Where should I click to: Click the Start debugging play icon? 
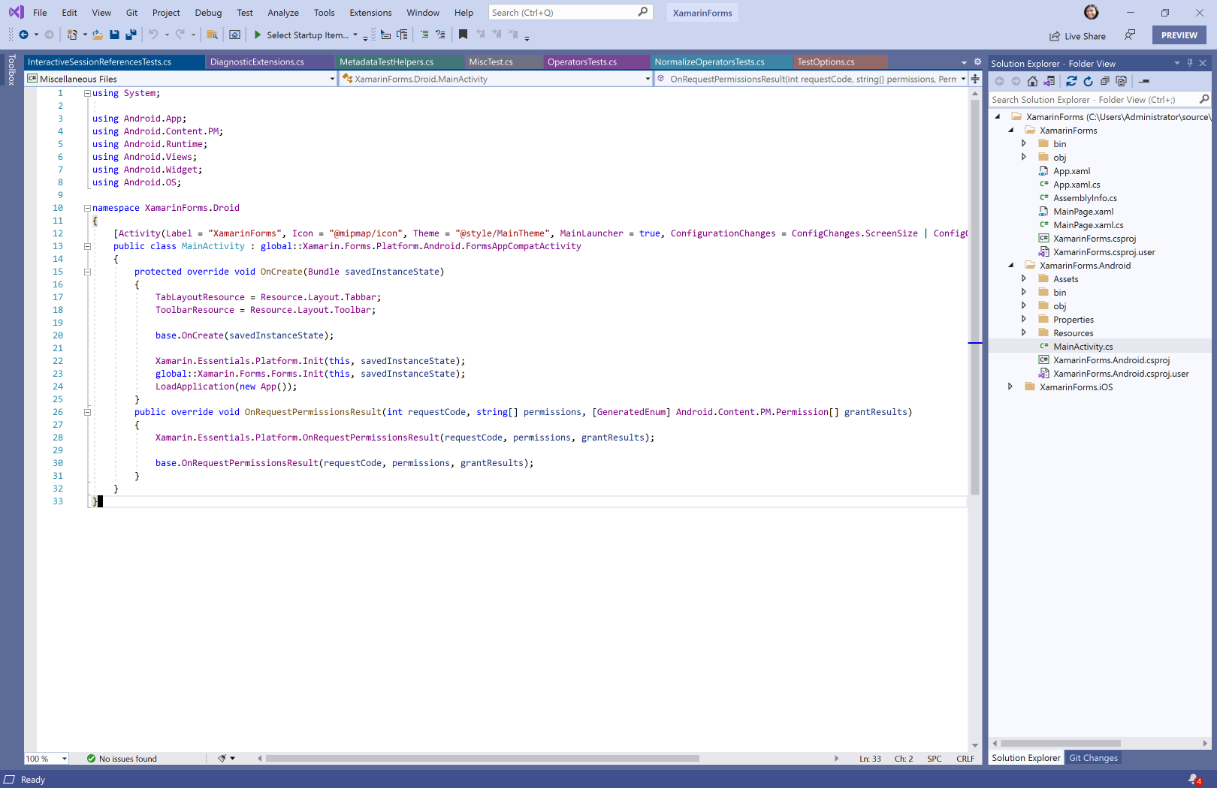point(258,35)
